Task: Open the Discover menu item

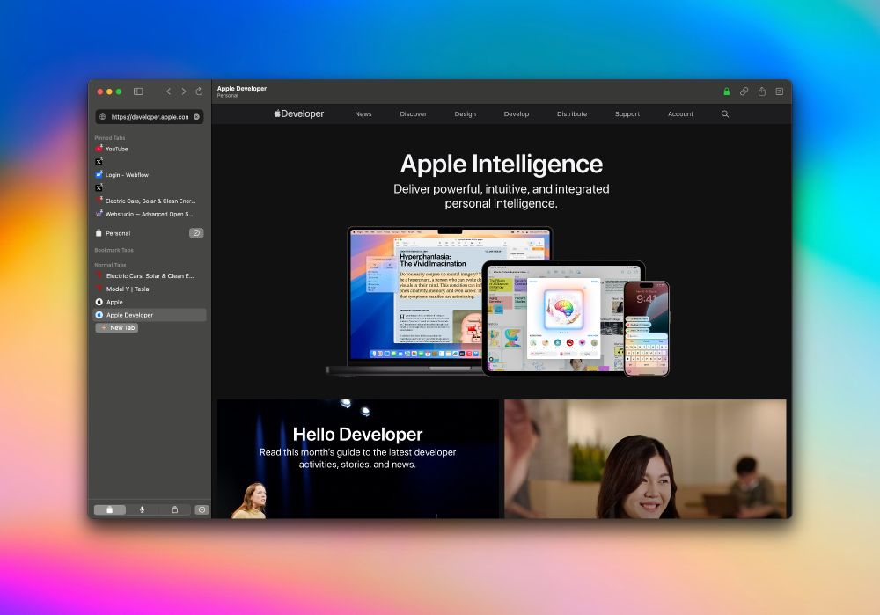Action: tap(413, 113)
